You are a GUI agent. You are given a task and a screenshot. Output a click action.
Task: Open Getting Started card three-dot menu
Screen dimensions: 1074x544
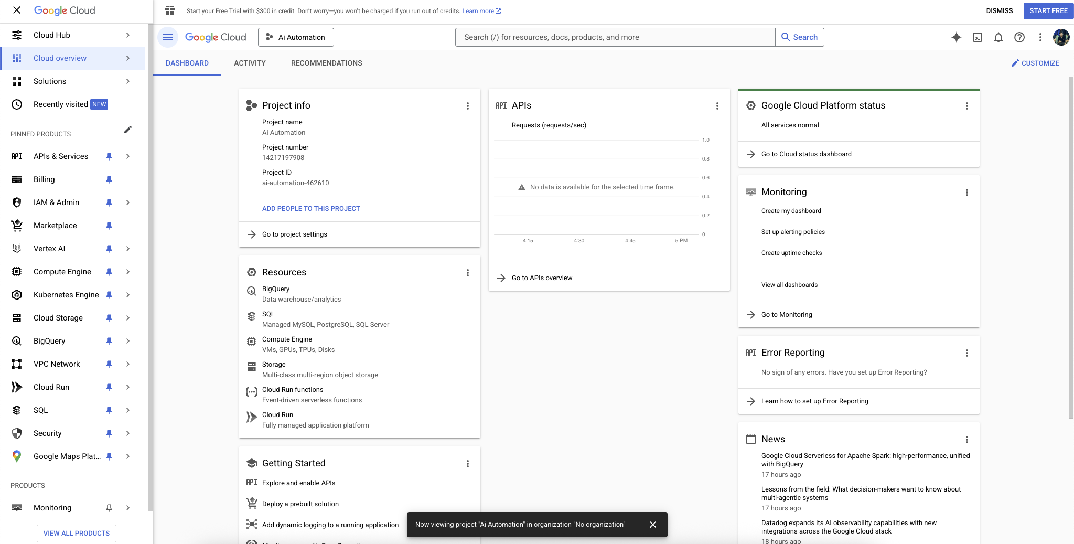468,464
